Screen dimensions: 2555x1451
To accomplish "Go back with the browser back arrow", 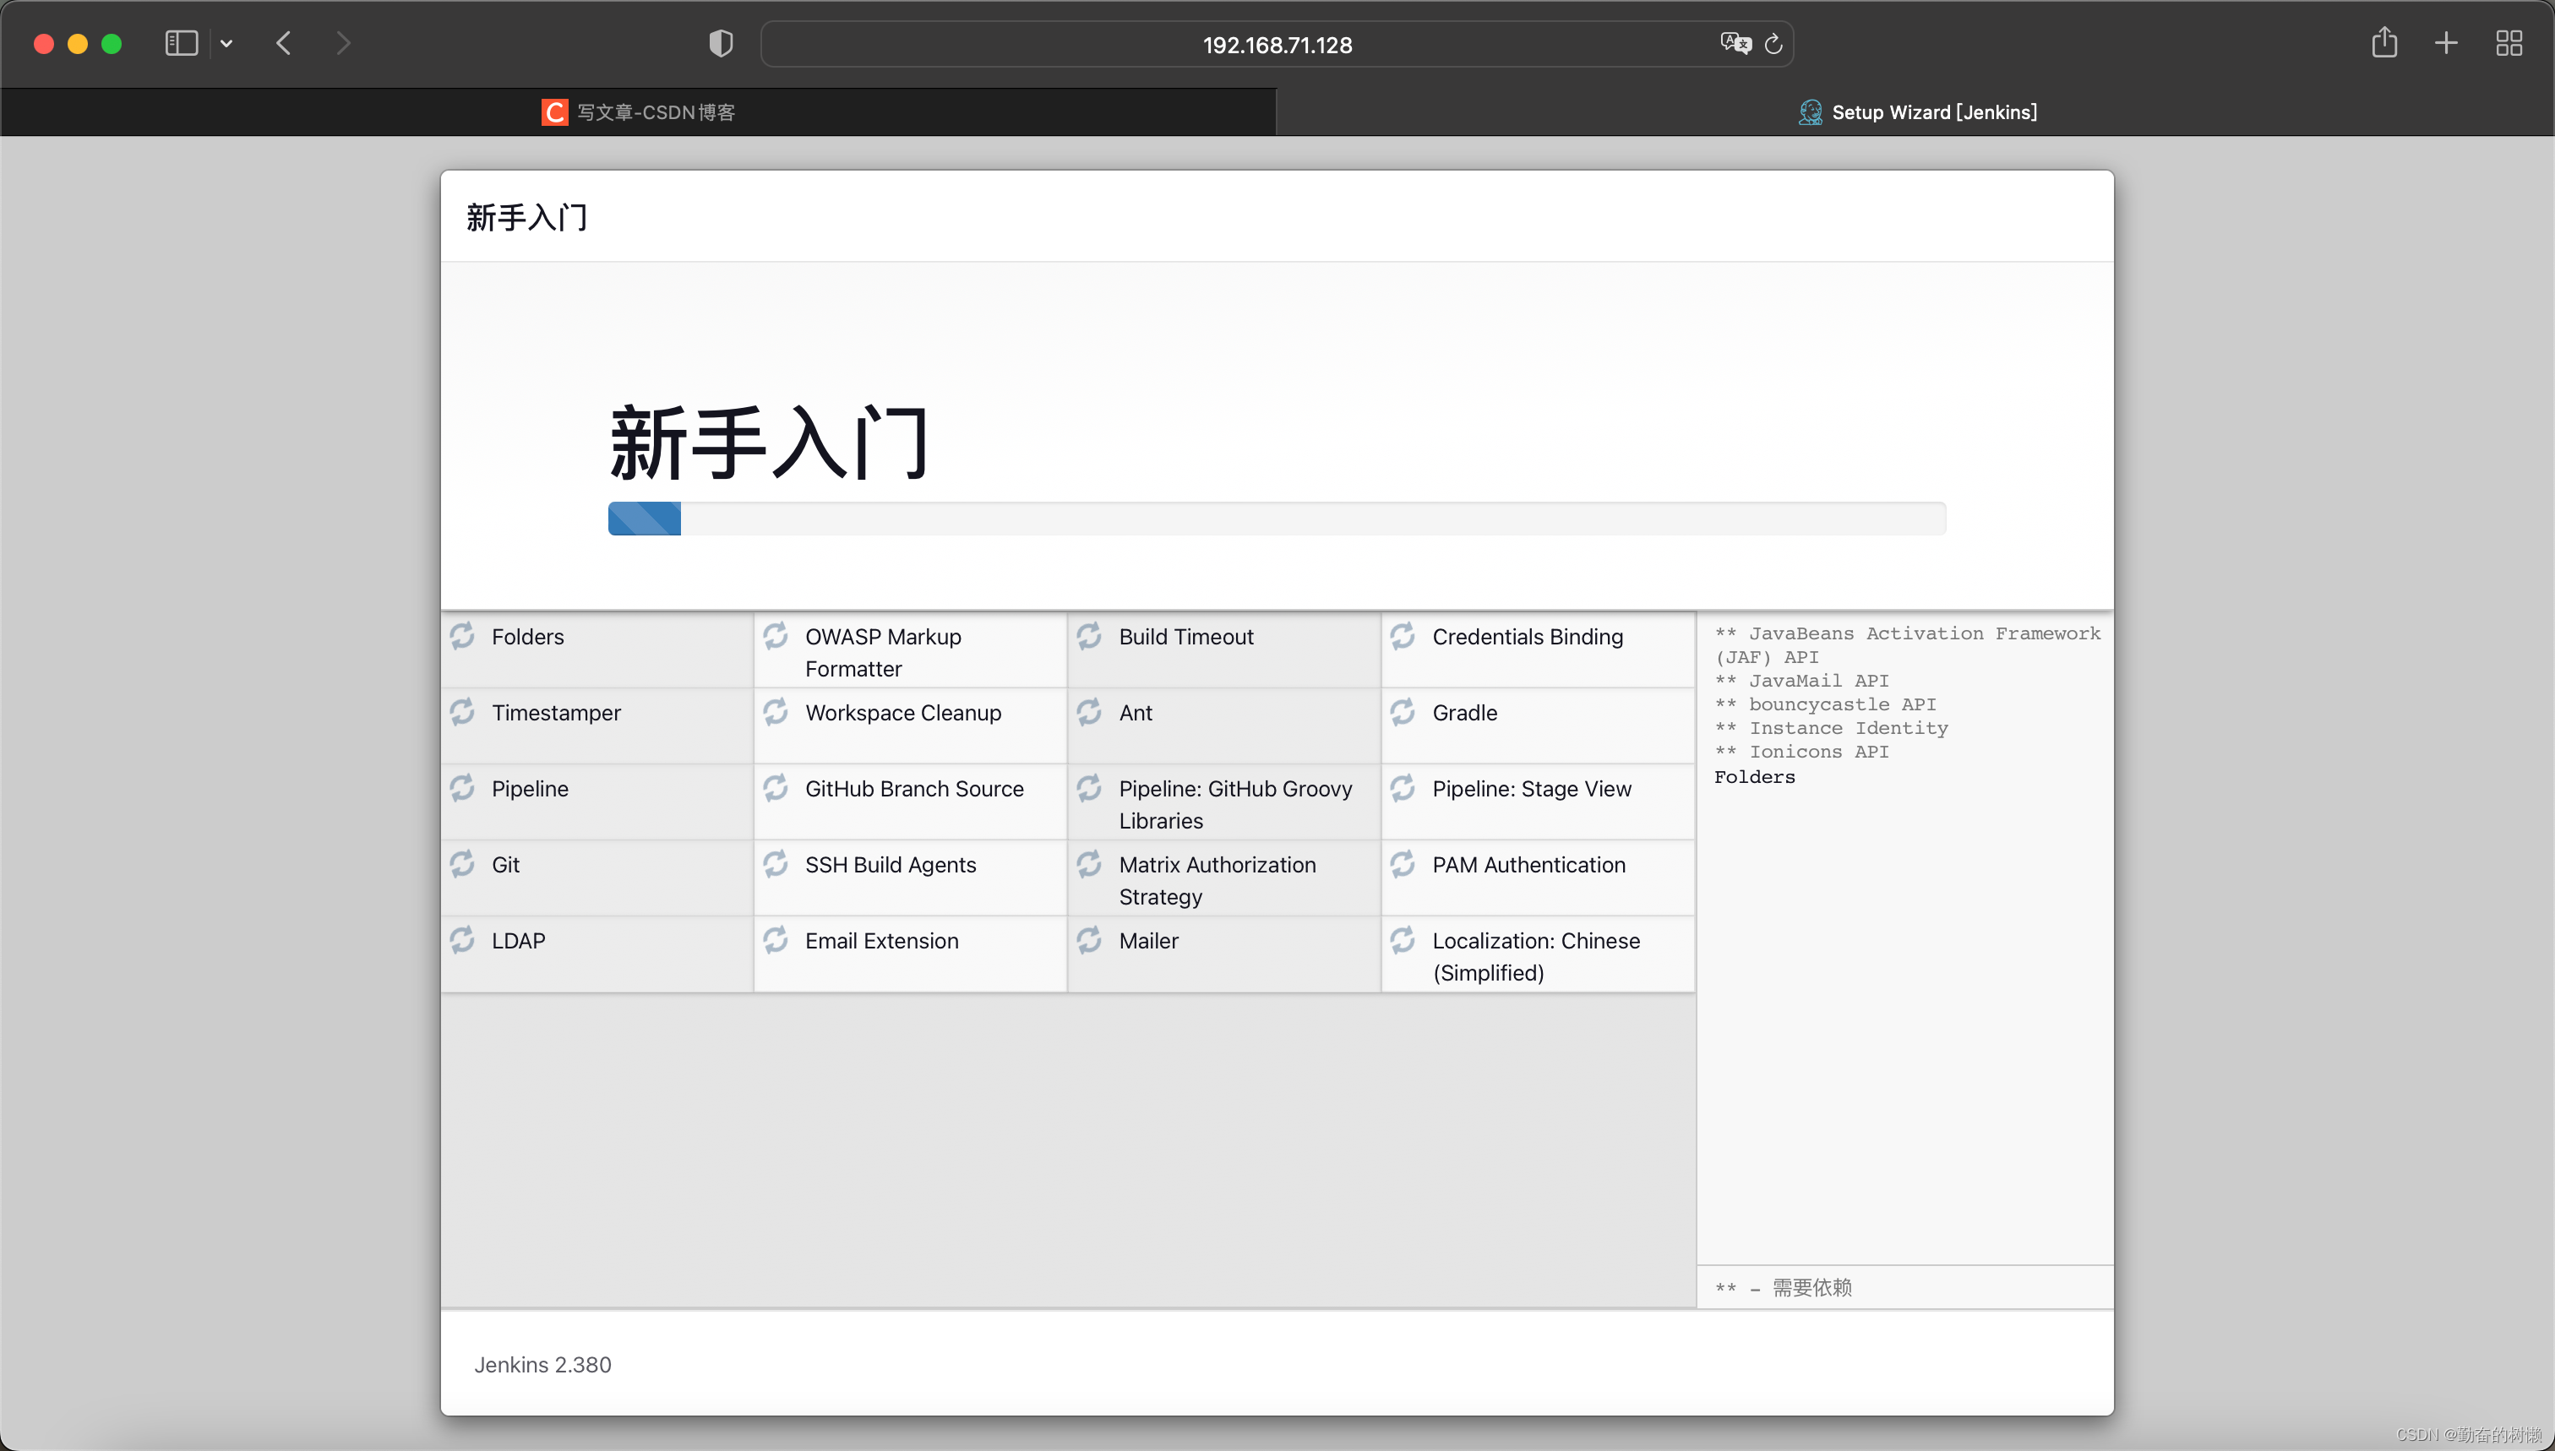I will tap(284, 44).
